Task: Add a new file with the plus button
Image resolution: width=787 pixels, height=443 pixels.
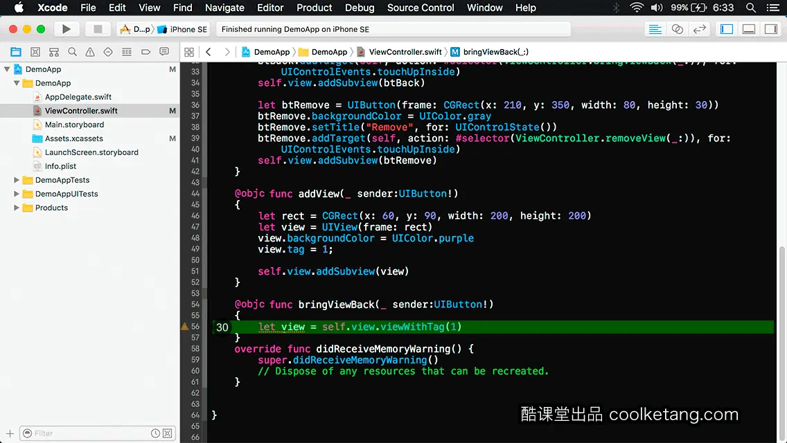Action: [x=10, y=433]
